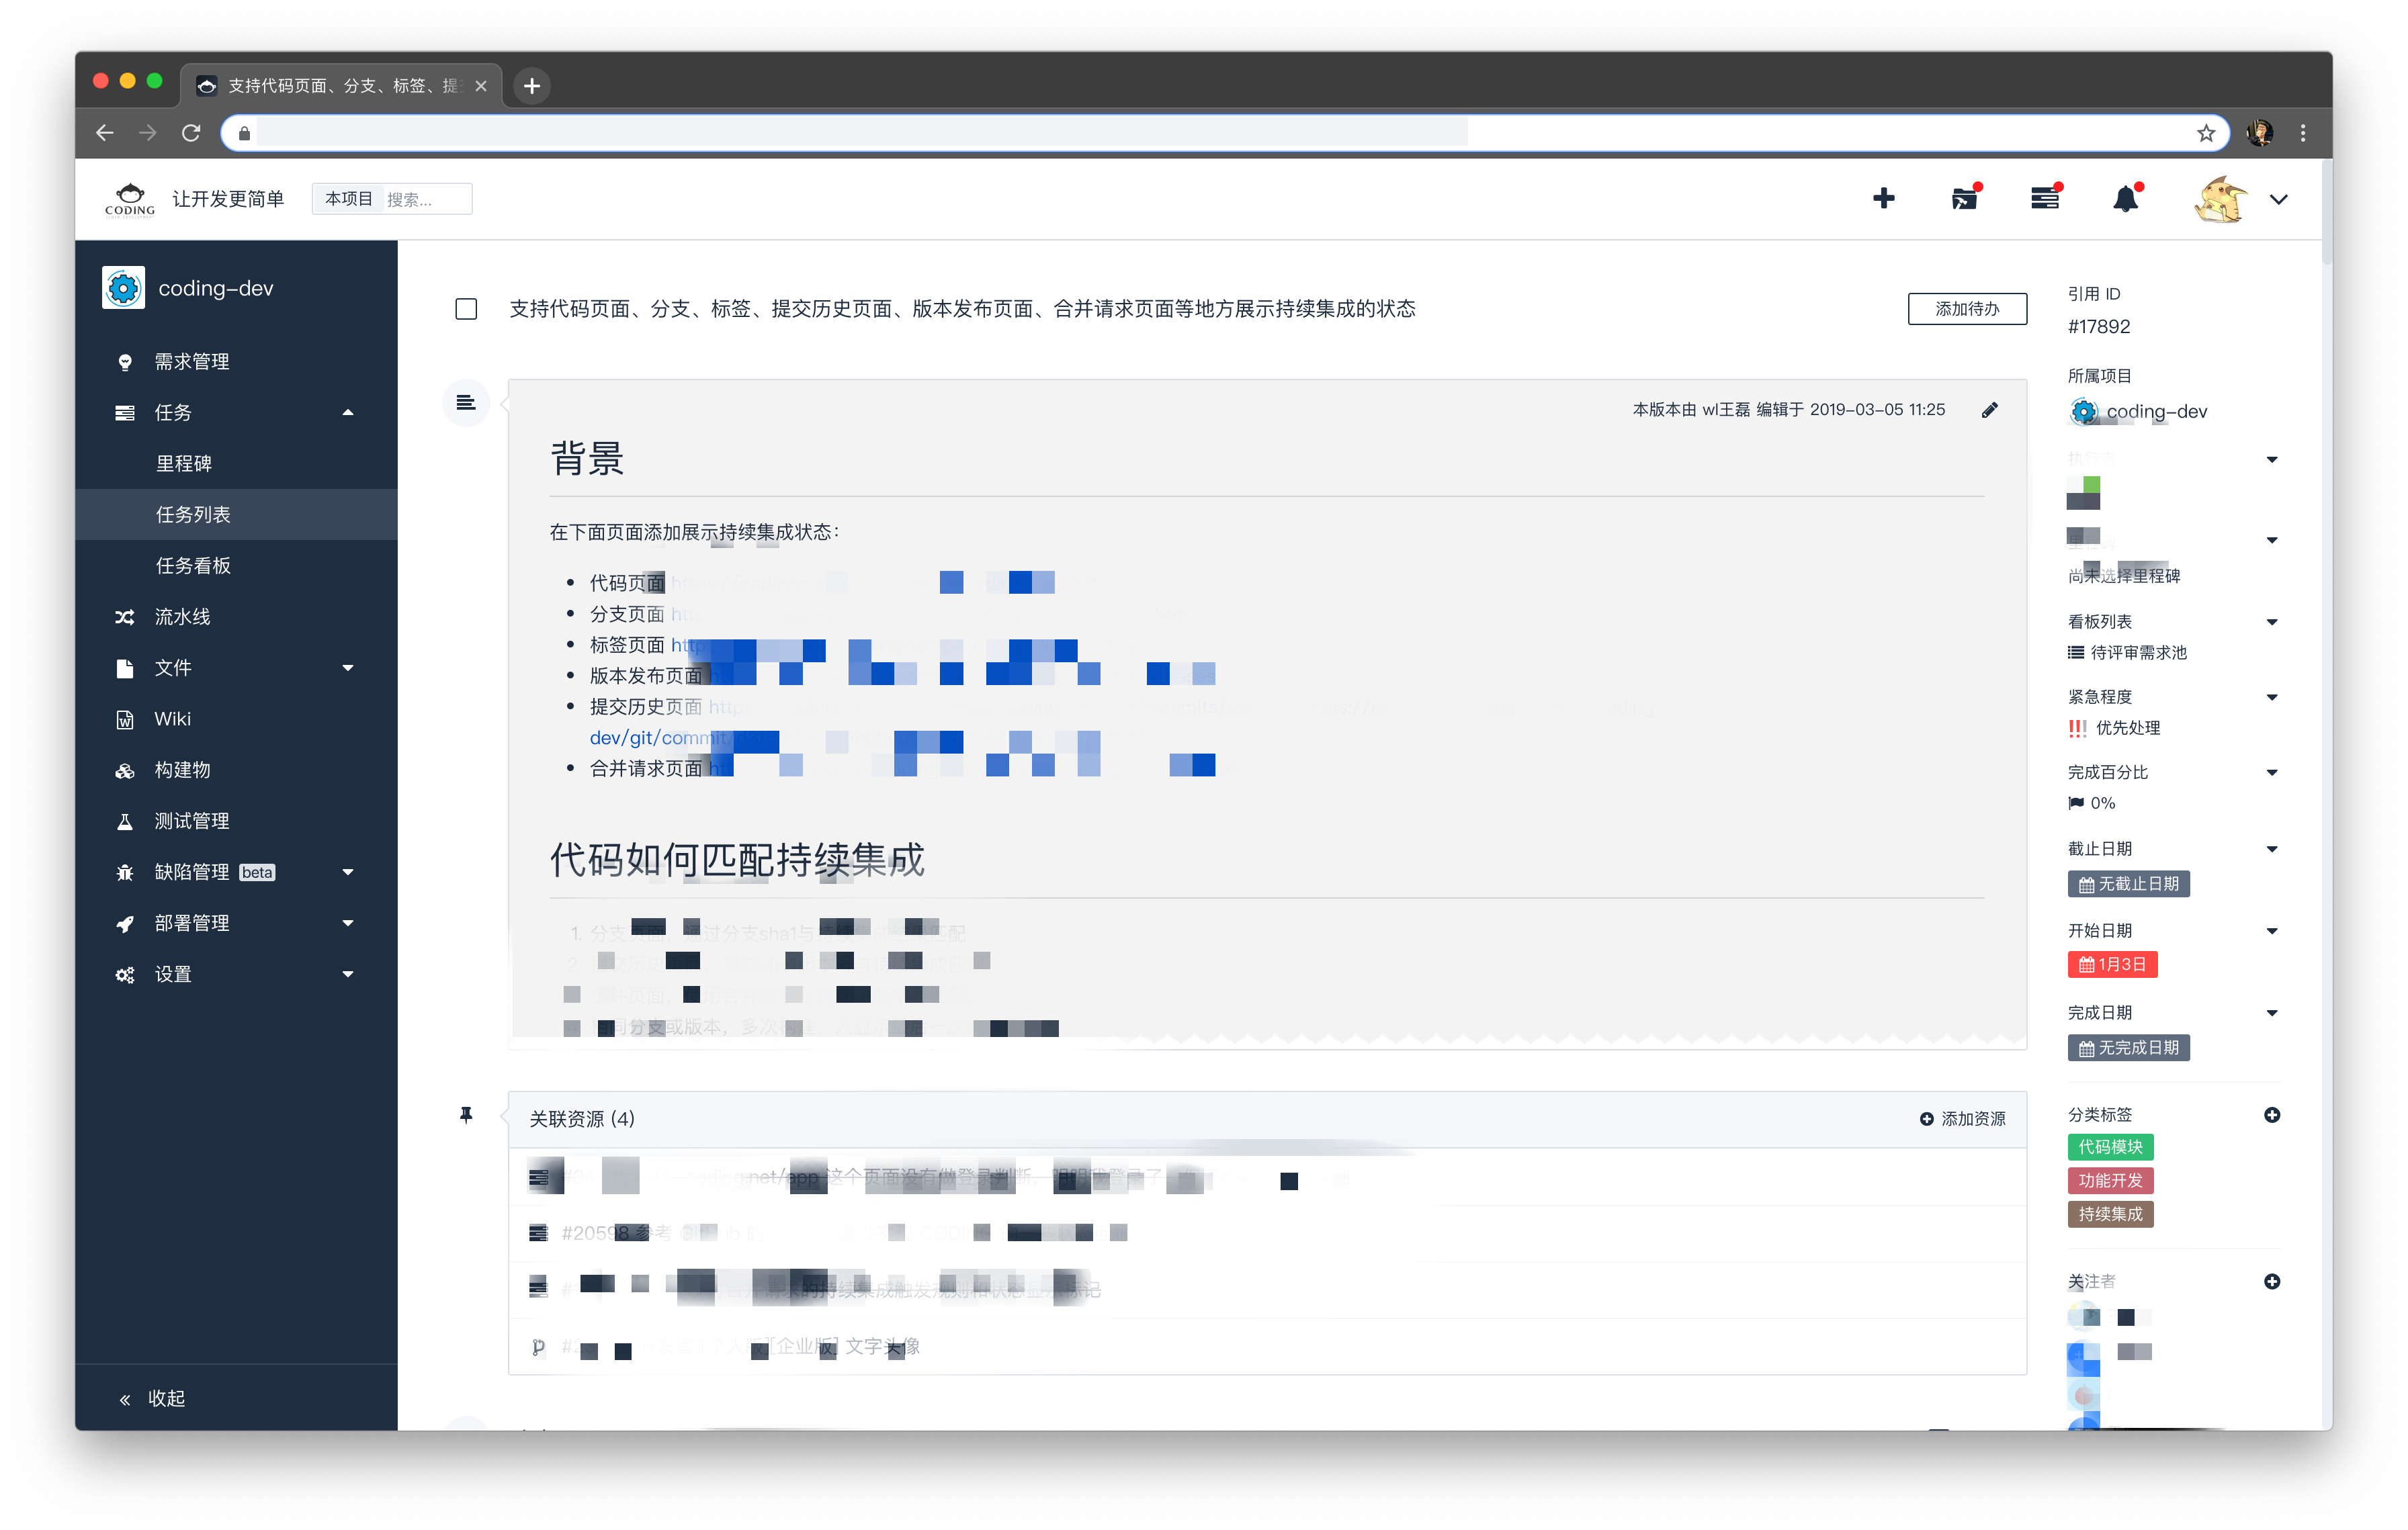Viewport: 2408px width, 1530px height.
Task: Reload the page with refresh icon
Action: (191, 133)
